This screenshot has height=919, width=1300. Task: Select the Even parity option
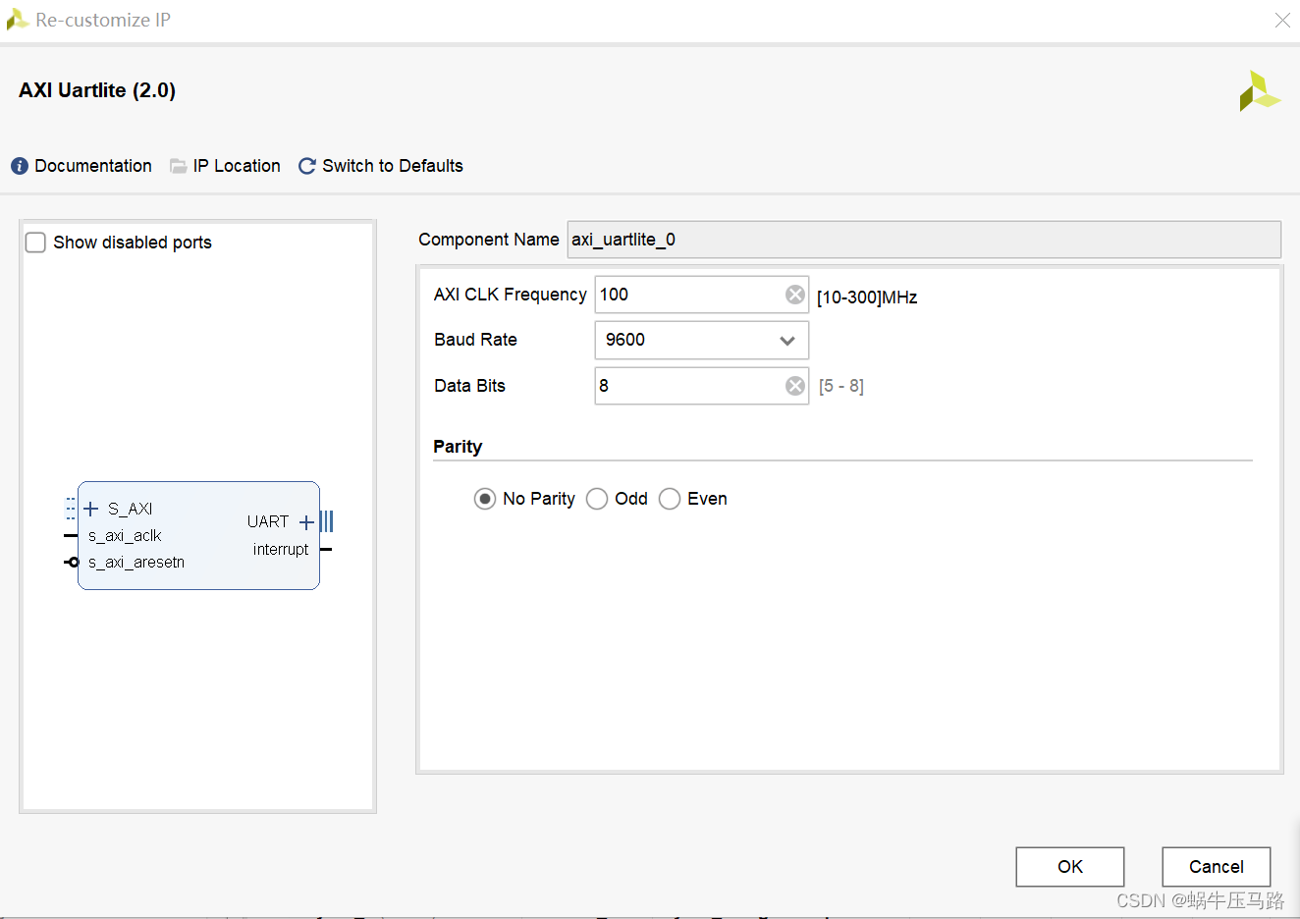click(x=670, y=499)
